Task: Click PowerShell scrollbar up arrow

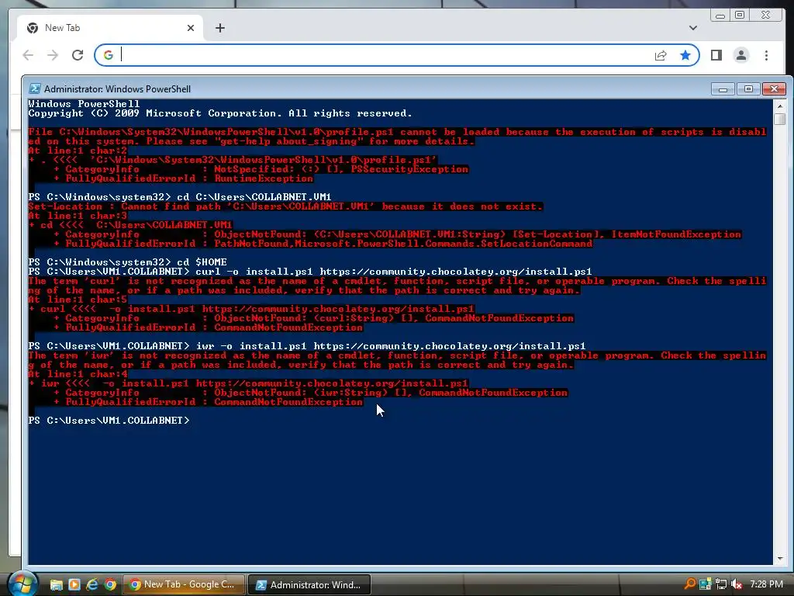Action: [x=780, y=106]
